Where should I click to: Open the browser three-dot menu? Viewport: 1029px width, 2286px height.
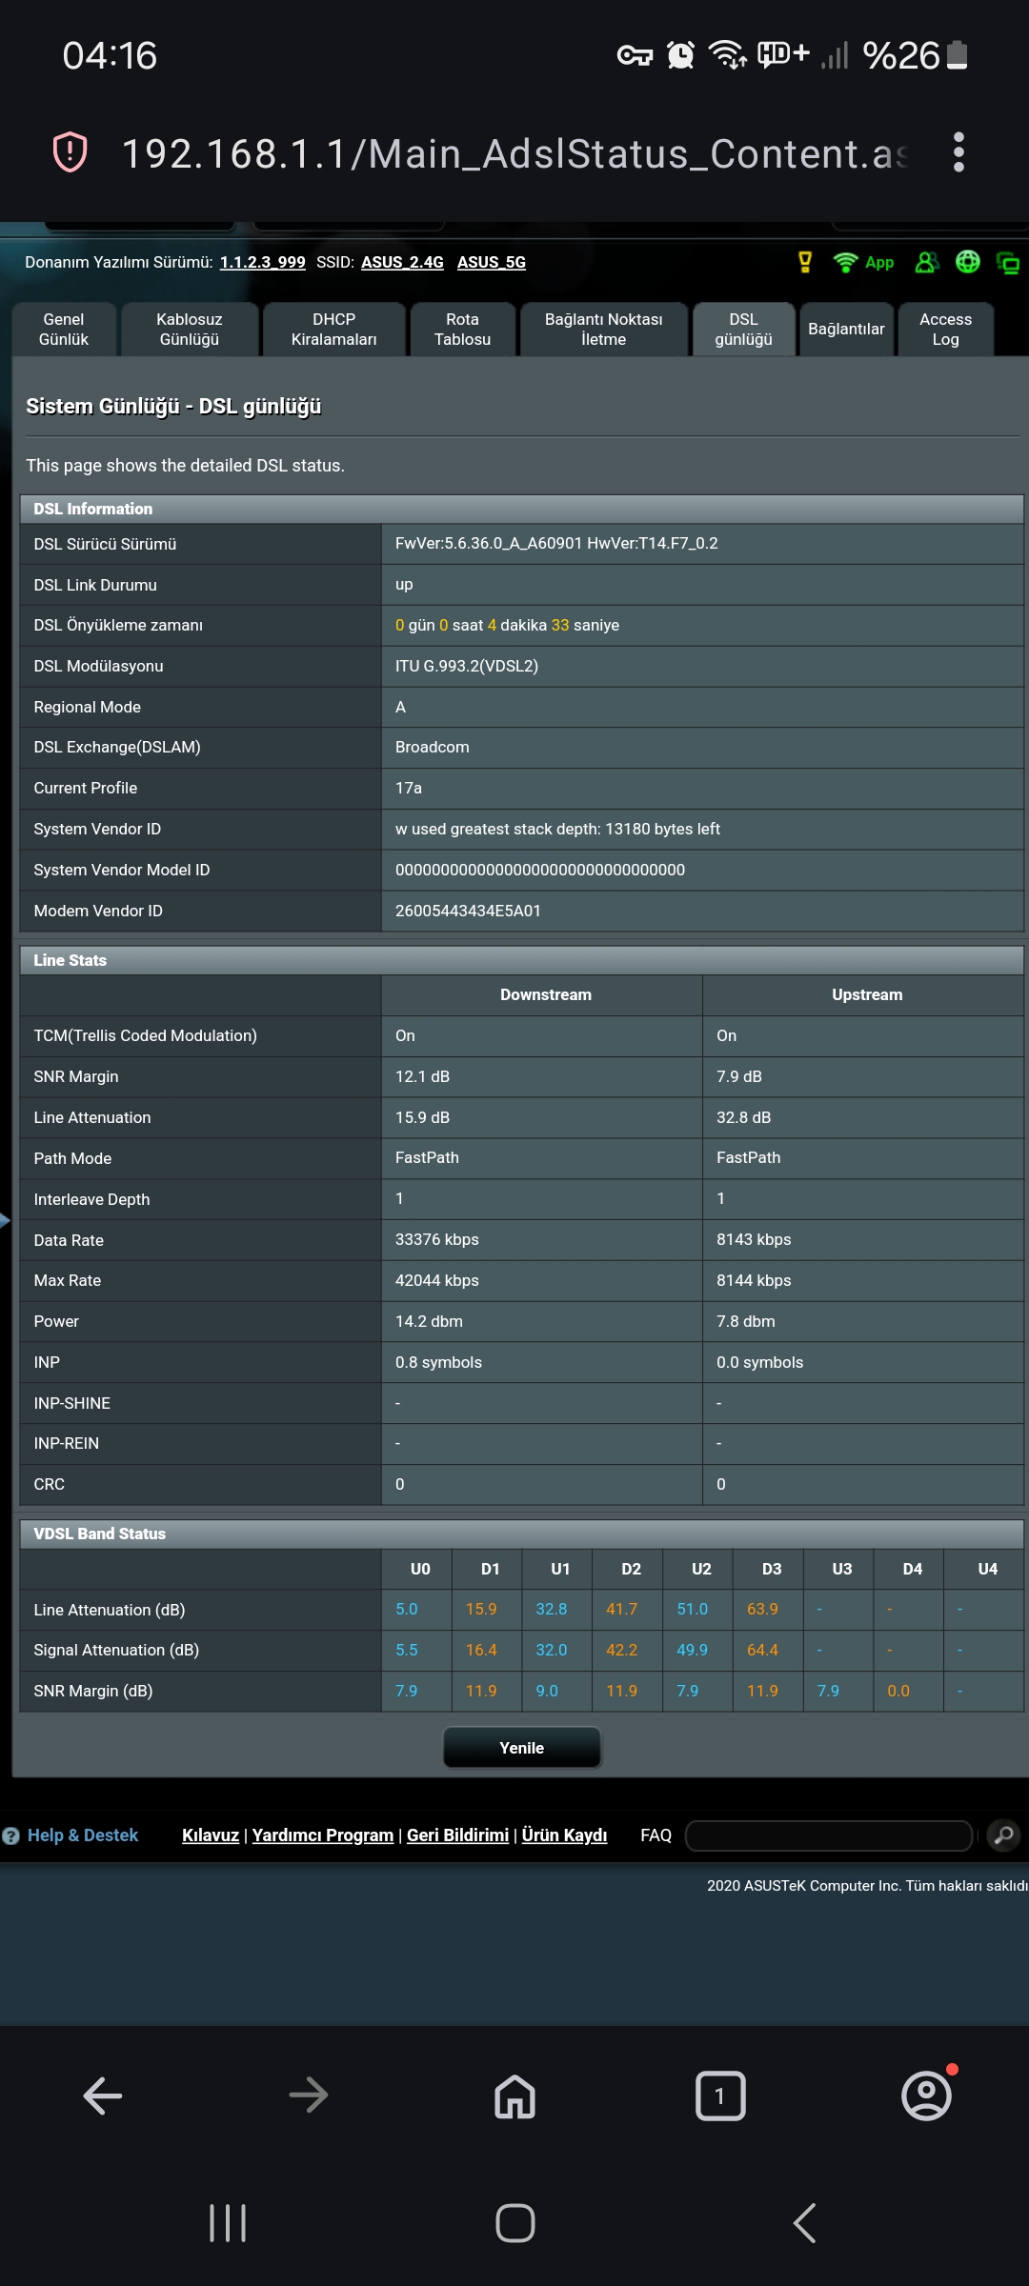click(958, 152)
